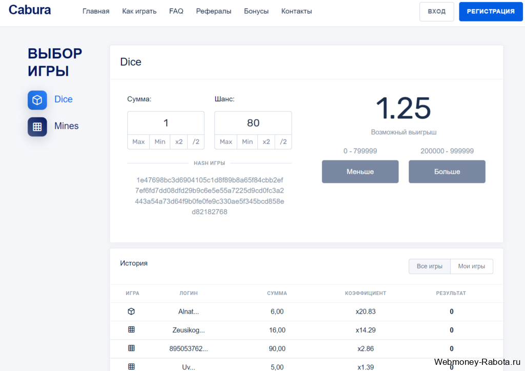Bet on Больше
Screen dimensions: 525x371
point(447,172)
